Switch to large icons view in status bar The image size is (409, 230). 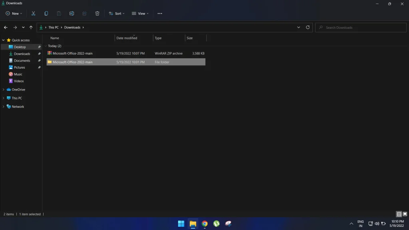click(x=405, y=214)
